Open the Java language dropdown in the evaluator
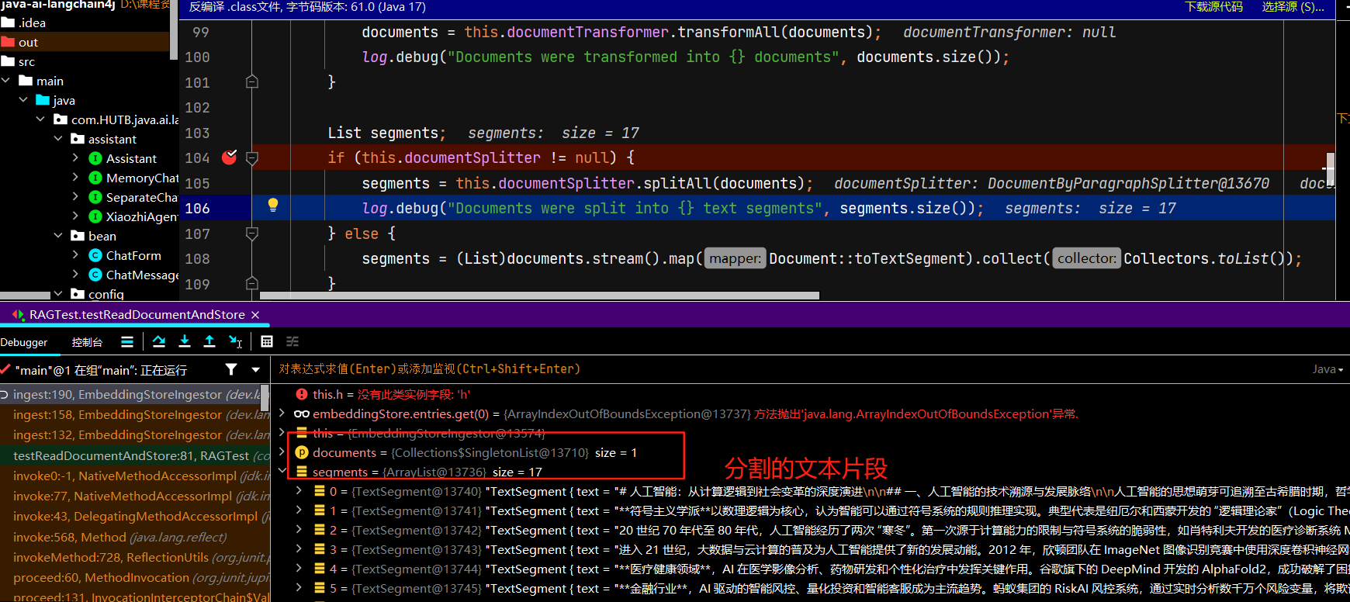Viewport: 1350px width, 602px height. (x=1327, y=369)
